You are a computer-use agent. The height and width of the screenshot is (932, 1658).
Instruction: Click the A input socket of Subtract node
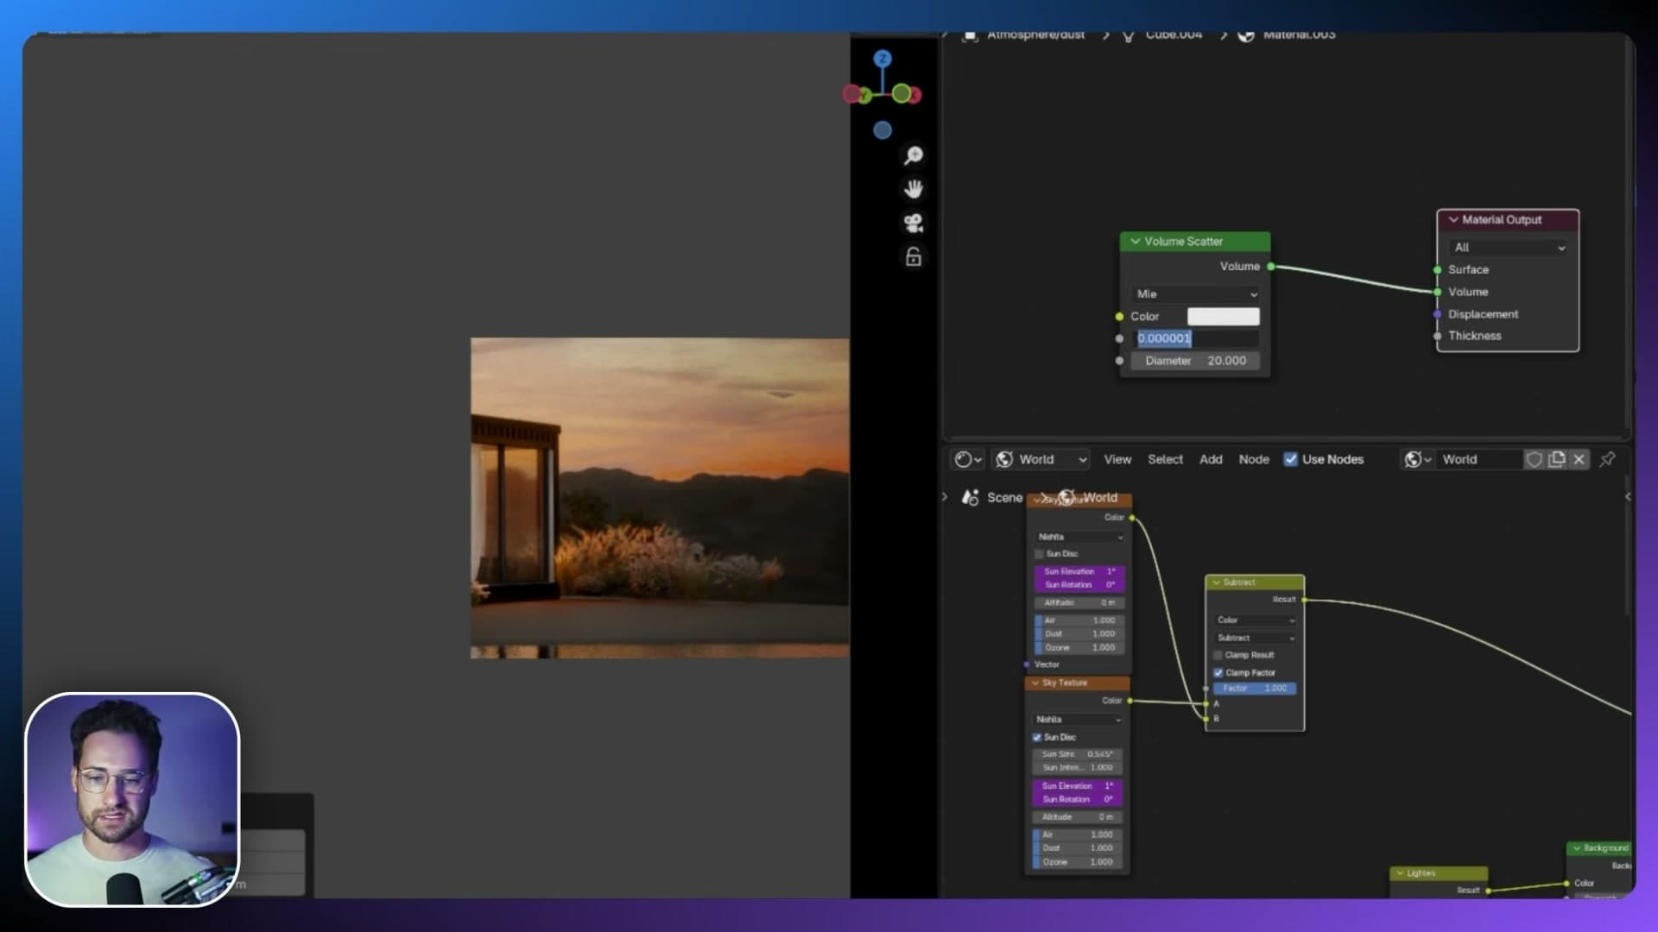(x=1206, y=704)
